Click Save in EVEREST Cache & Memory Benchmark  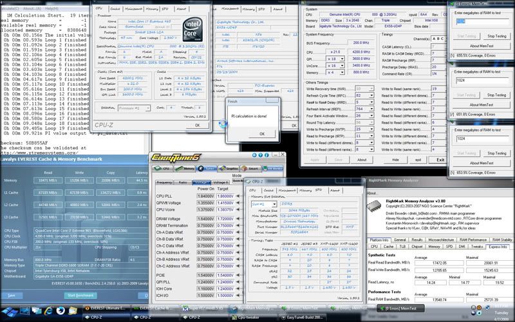(x=12, y=296)
